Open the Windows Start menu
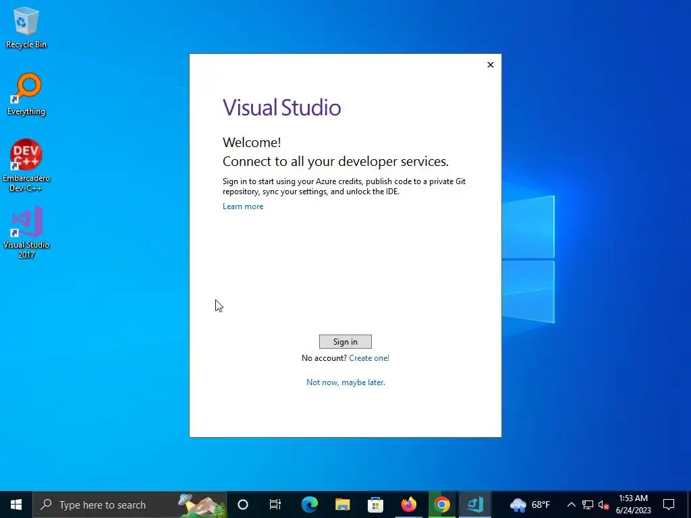 click(x=16, y=505)
